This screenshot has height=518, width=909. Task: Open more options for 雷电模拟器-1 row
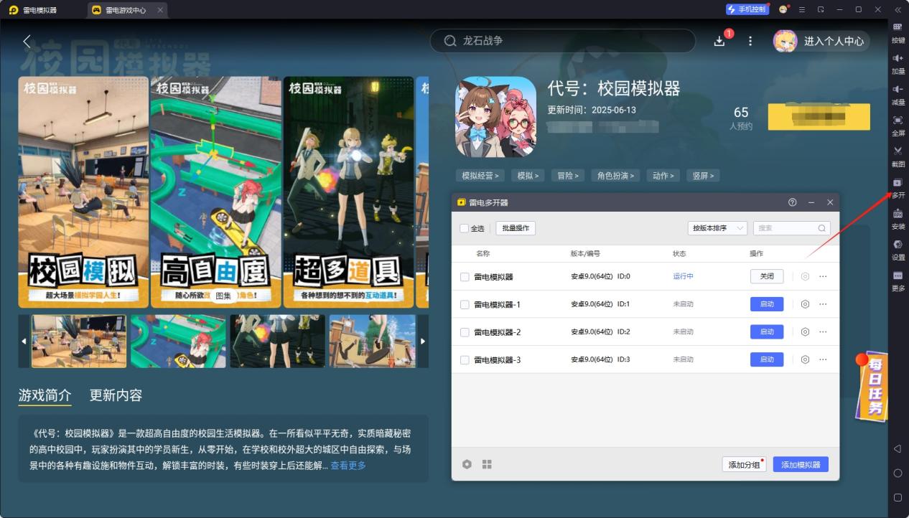pyautogui.click(x=823, y=304)
